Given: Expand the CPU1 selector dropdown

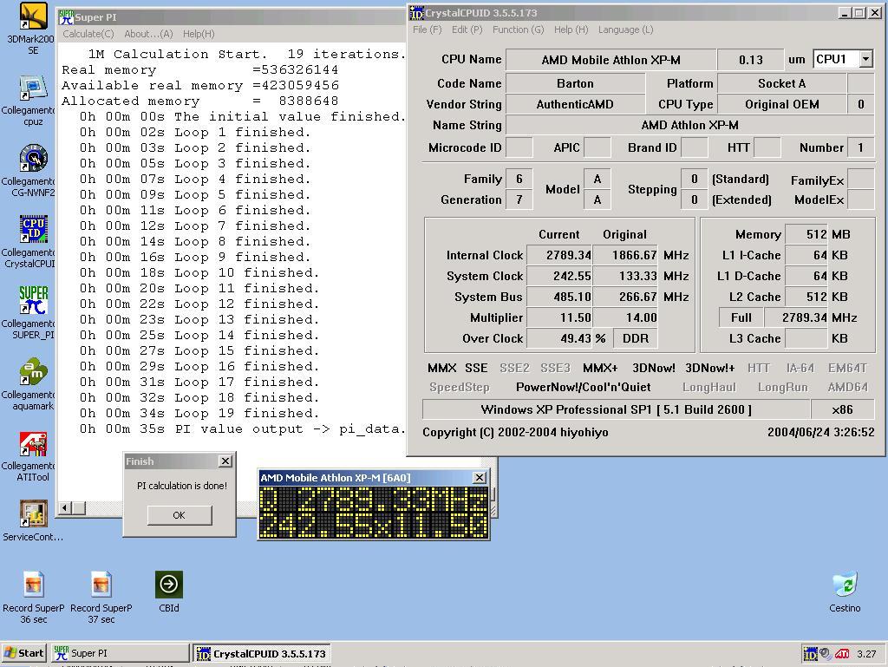Looking at the screenshot, I should (x=865, y=59).
